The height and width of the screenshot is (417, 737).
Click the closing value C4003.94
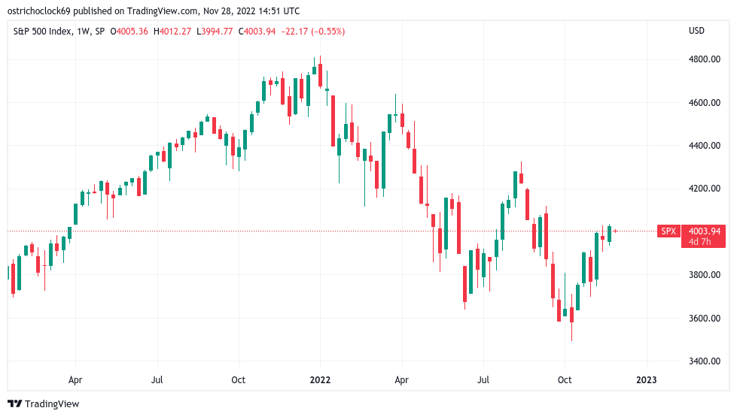tap(257, 32)
